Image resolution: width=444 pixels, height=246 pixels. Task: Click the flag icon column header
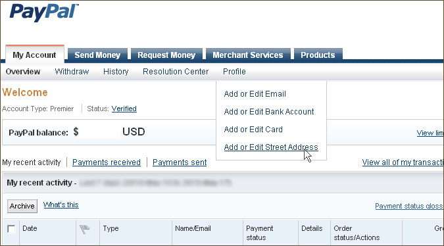(x=84, y=229)
